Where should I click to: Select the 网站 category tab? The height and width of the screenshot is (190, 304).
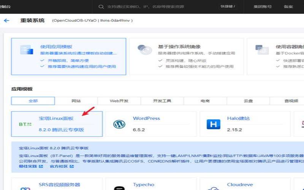(76, 101)
